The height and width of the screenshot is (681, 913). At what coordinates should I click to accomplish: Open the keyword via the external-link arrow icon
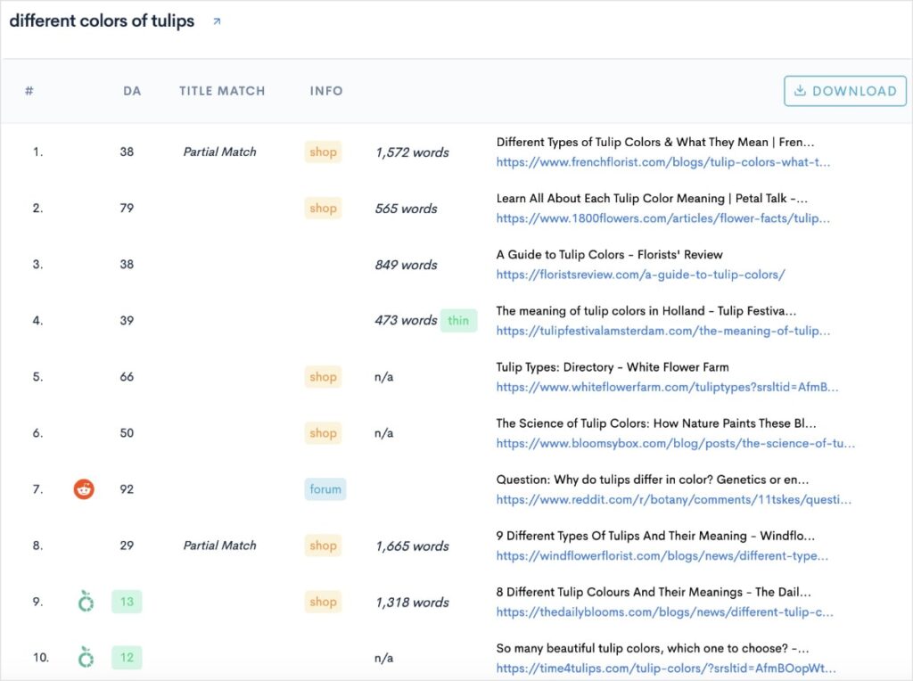[x=216, y=20]
